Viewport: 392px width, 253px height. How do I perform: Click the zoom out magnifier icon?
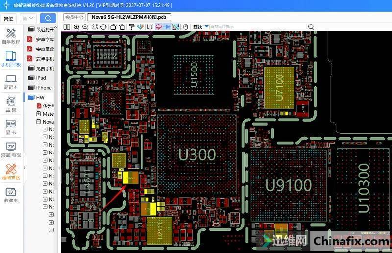(85, 27)
